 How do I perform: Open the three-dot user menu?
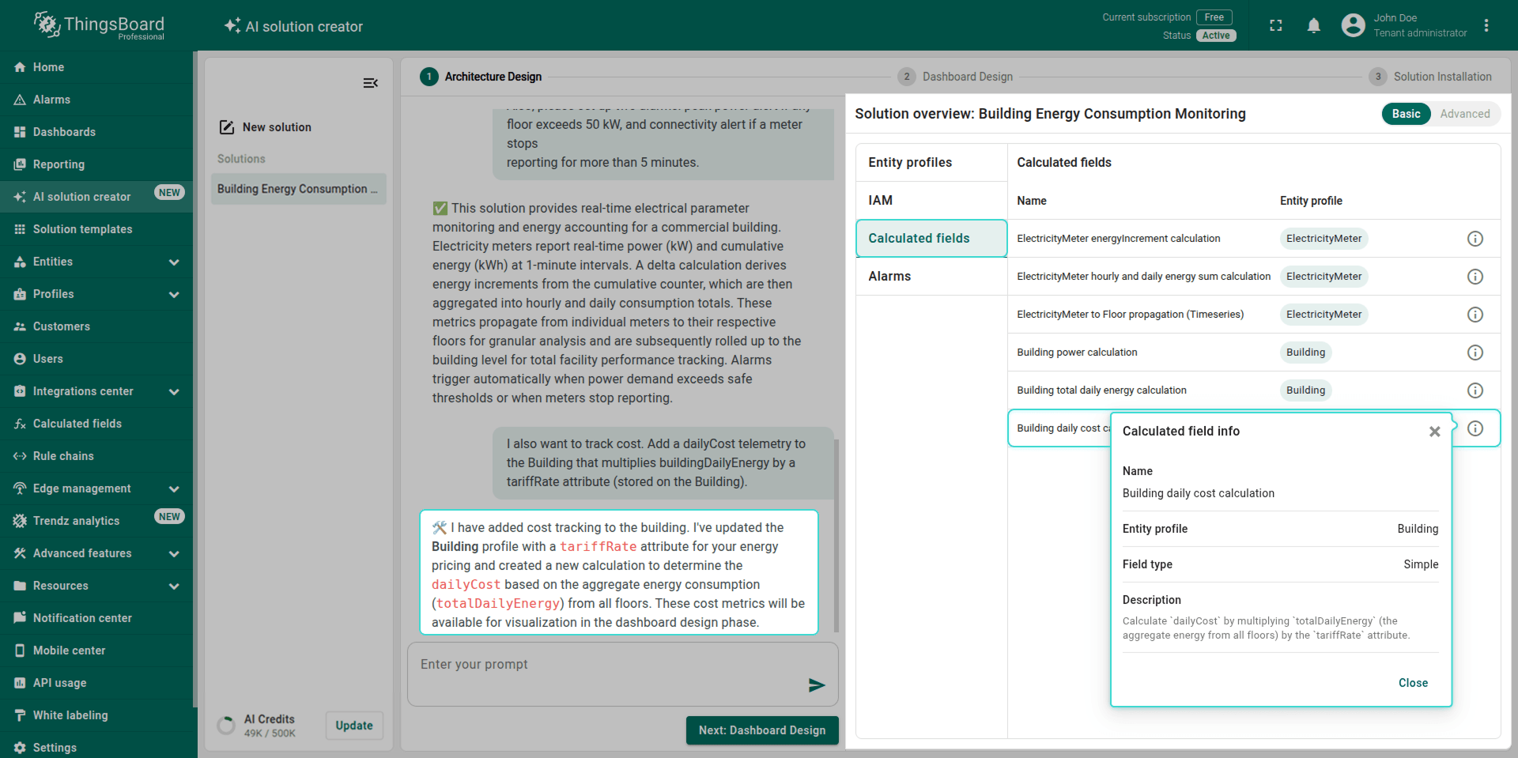1486,26
